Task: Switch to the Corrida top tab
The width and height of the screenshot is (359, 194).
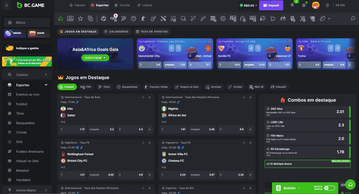Action: (x=122, y=5)
